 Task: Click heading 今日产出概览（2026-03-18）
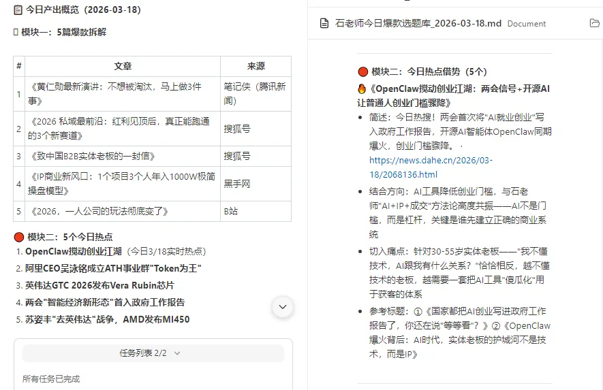pos(83,10)
